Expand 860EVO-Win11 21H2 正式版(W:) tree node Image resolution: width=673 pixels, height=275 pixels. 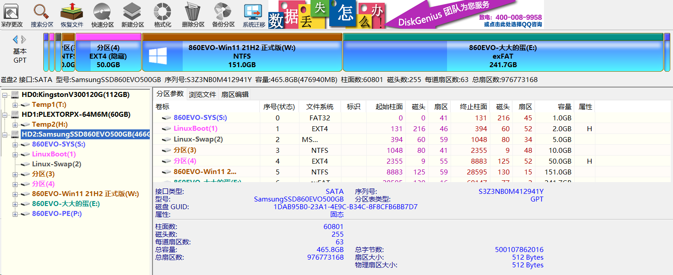[x=15, y=194]
